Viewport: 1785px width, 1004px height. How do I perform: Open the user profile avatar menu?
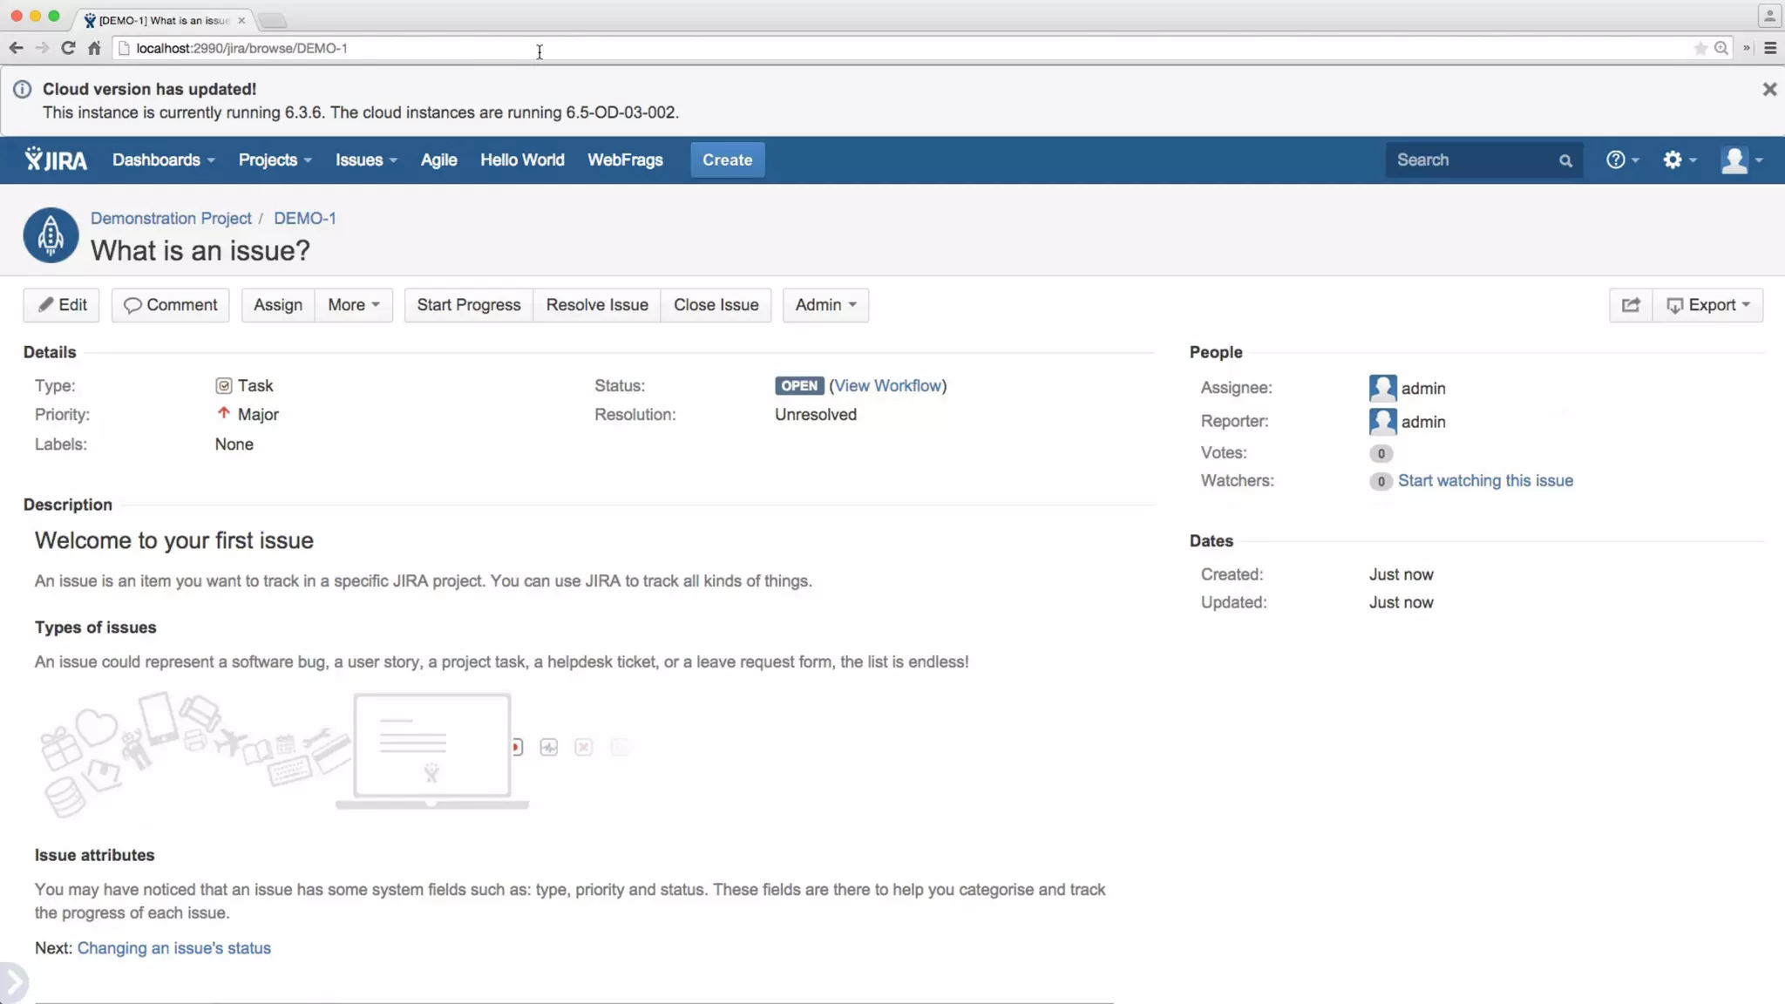point(1741,160)
